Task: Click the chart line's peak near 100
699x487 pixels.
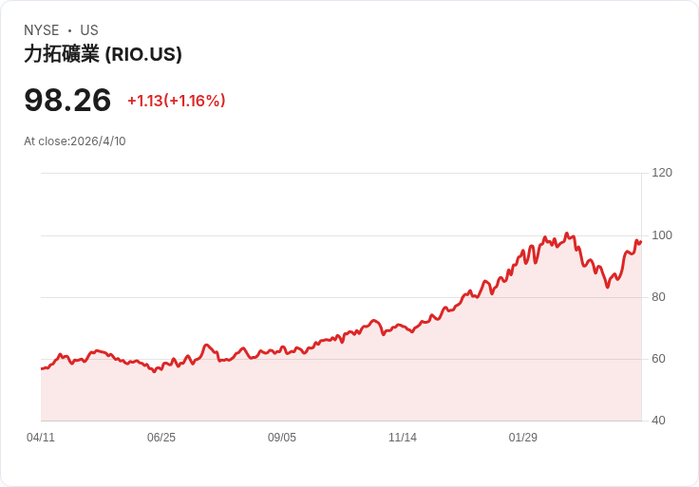Action: tap(567, 234)
